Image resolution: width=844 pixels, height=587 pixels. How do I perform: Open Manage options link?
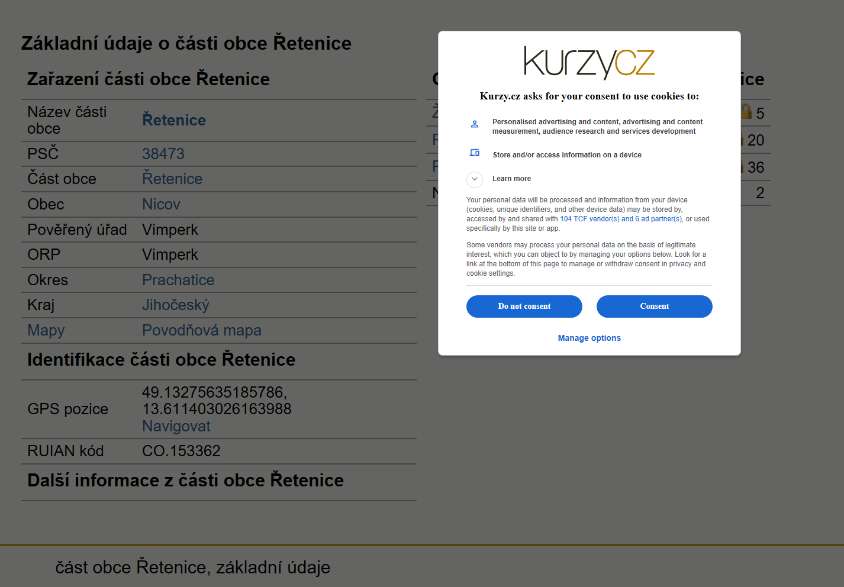[589, 338]
